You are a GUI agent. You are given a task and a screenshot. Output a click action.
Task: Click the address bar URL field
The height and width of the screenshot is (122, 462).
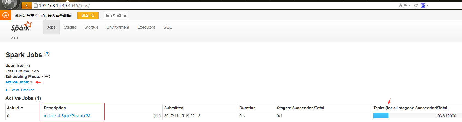point(191,5)
